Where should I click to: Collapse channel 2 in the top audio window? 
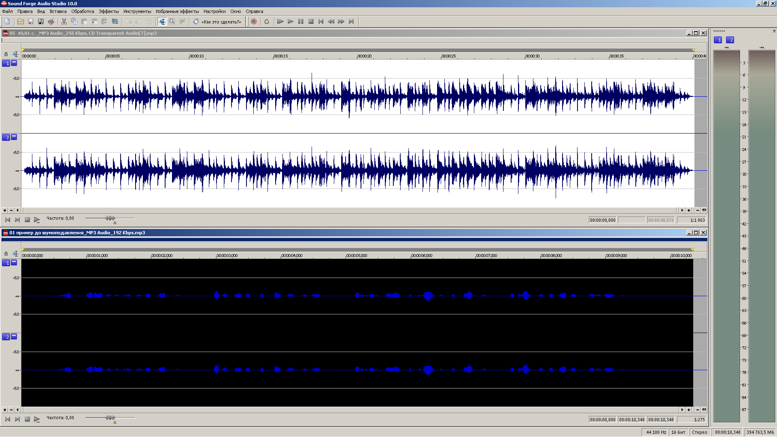click(14, 137)
